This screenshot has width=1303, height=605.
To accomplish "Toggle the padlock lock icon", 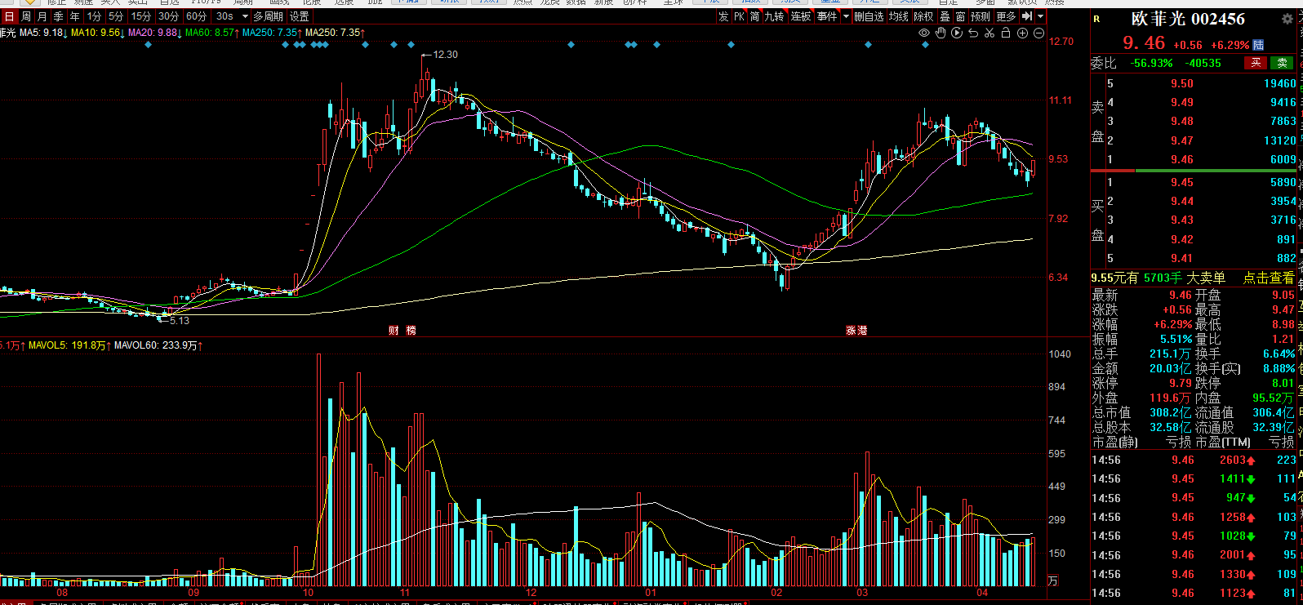I will click(x=1006, y=33).
